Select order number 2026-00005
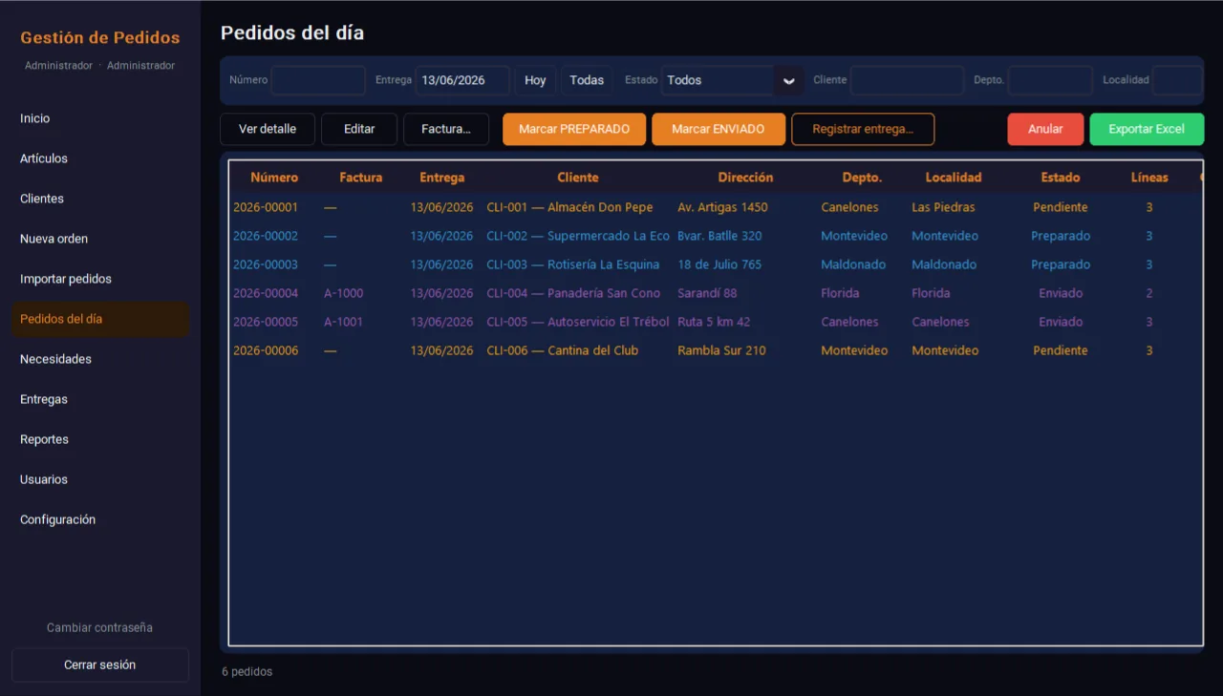Image resolution: width=1223 pixels, height=696 pixels. click(266, 322)
